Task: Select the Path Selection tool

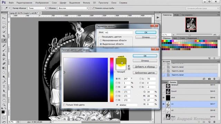Action: (x=4, y=91)
